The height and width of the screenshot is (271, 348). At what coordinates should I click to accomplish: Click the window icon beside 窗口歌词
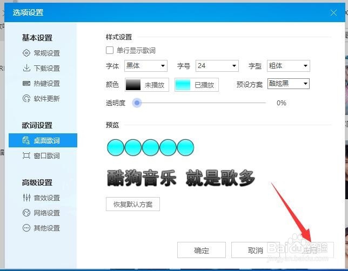[x=26, y=155]
